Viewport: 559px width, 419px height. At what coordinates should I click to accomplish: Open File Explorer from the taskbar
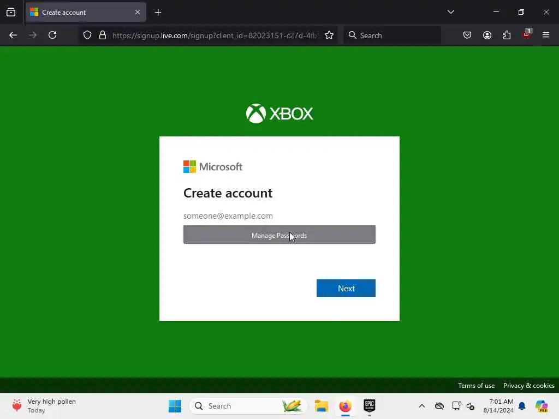click(x=321, y=406)
